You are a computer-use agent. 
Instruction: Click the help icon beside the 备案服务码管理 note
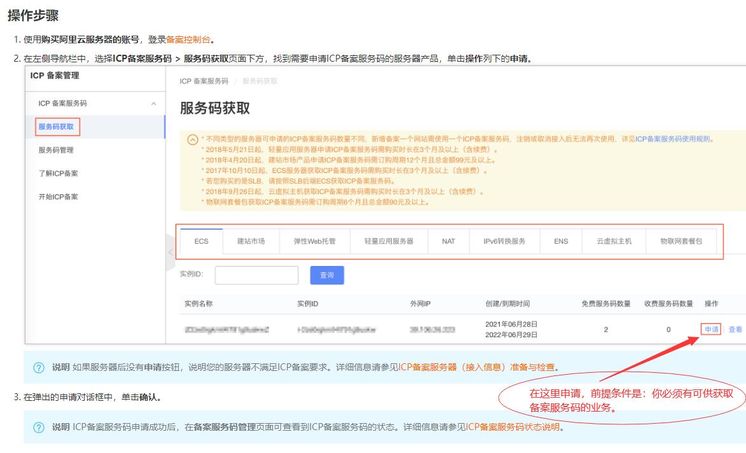pyautogui.click(x=39, y=426)
